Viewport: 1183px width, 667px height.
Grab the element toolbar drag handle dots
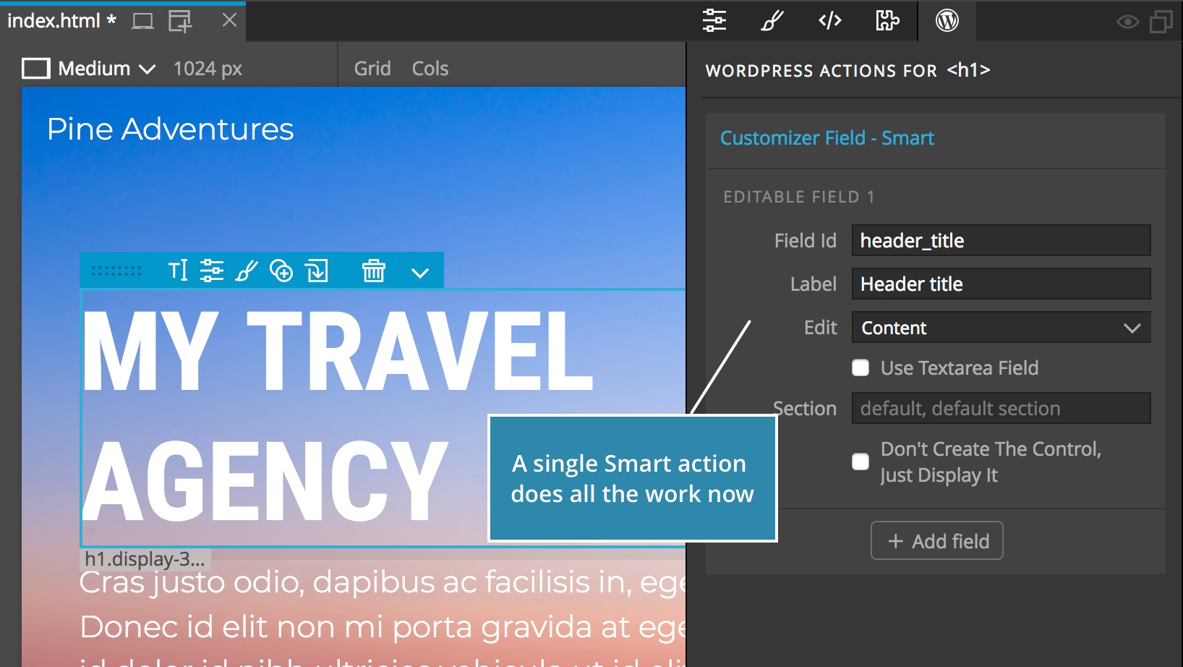[x=116, y=271]
